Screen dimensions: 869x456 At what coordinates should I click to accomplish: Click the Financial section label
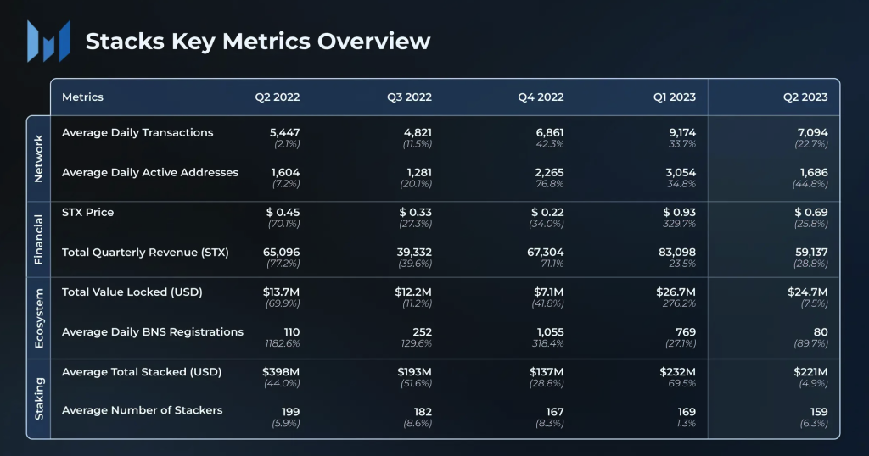click(38, 240)
